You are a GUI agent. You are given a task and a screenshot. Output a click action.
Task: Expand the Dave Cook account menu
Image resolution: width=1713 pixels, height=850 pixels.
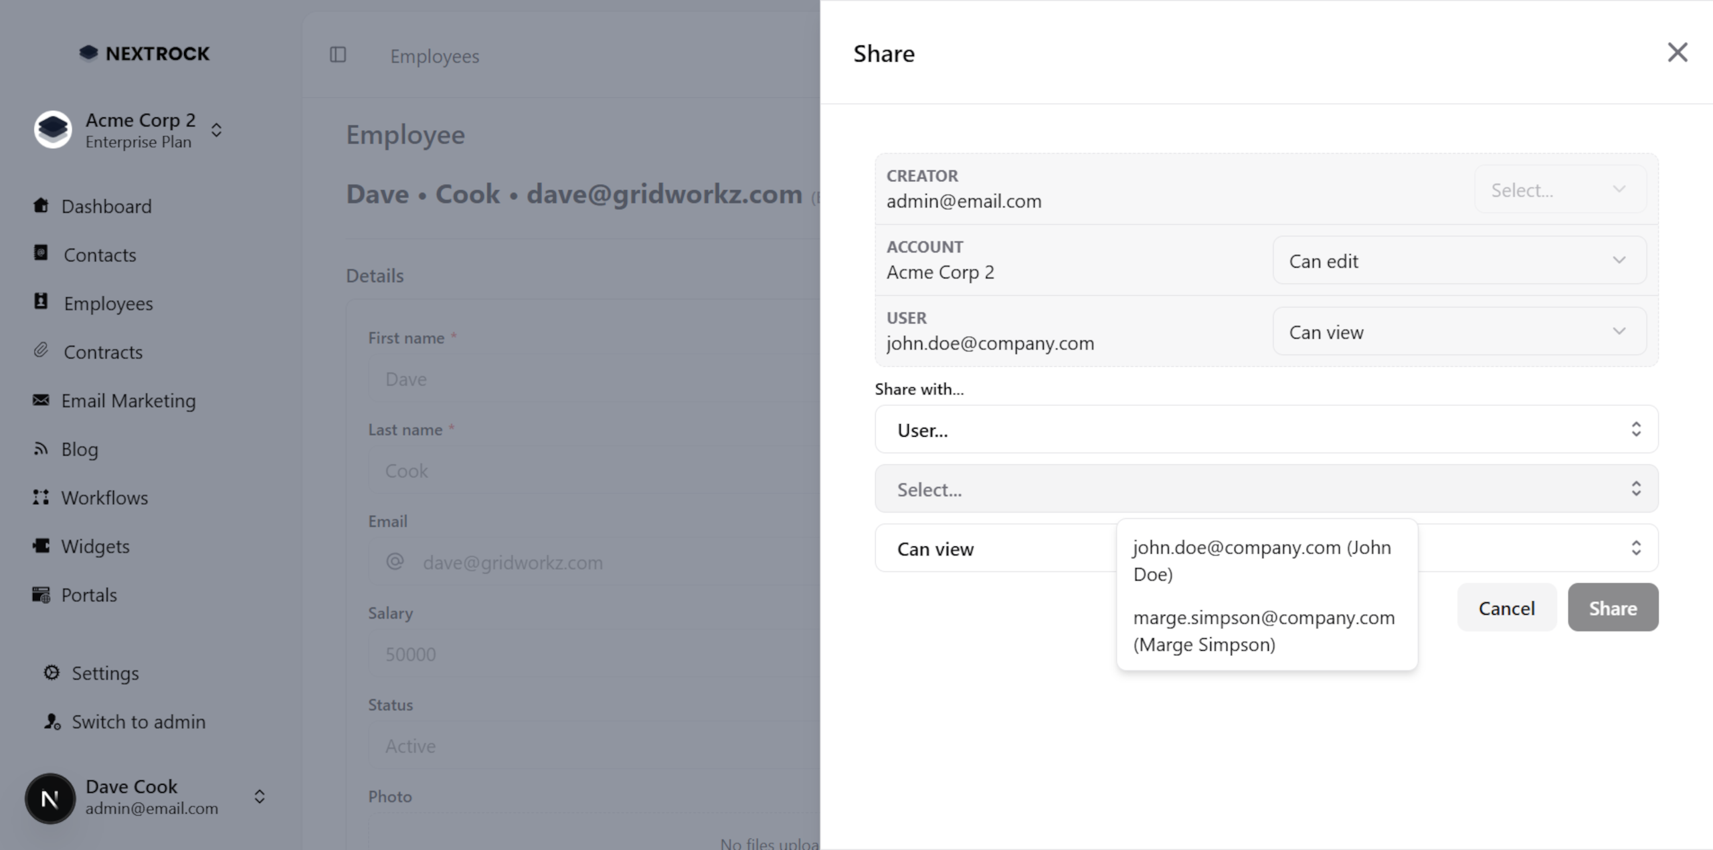pos(259,796)
